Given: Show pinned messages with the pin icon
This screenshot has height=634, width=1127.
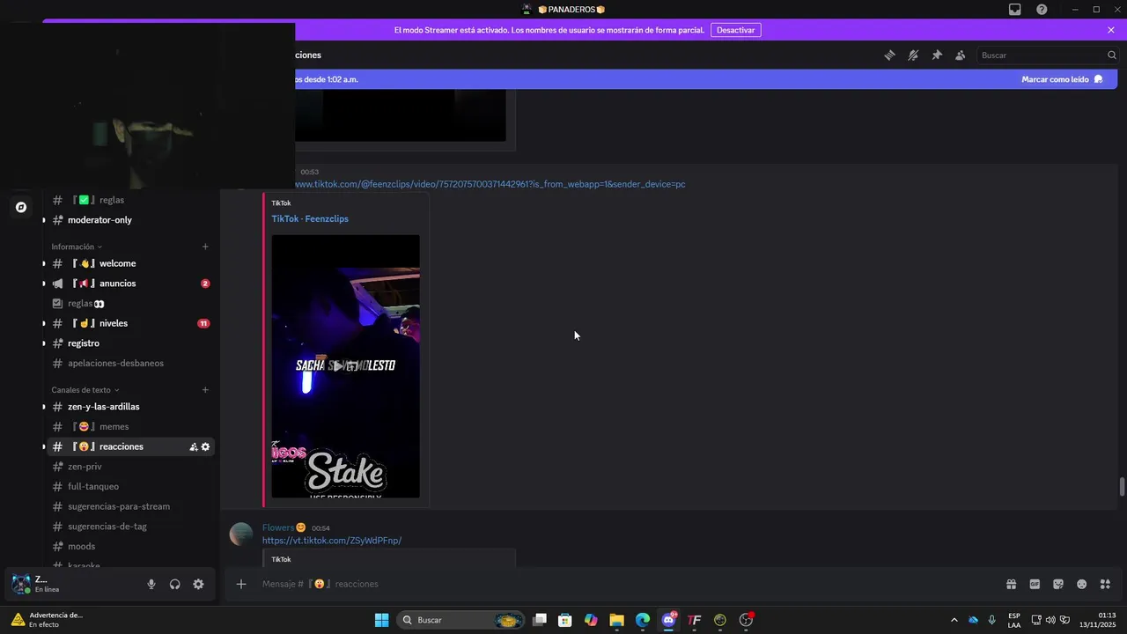Looking at the screenshot, I should pyautogui.click(x=937, y=55).
